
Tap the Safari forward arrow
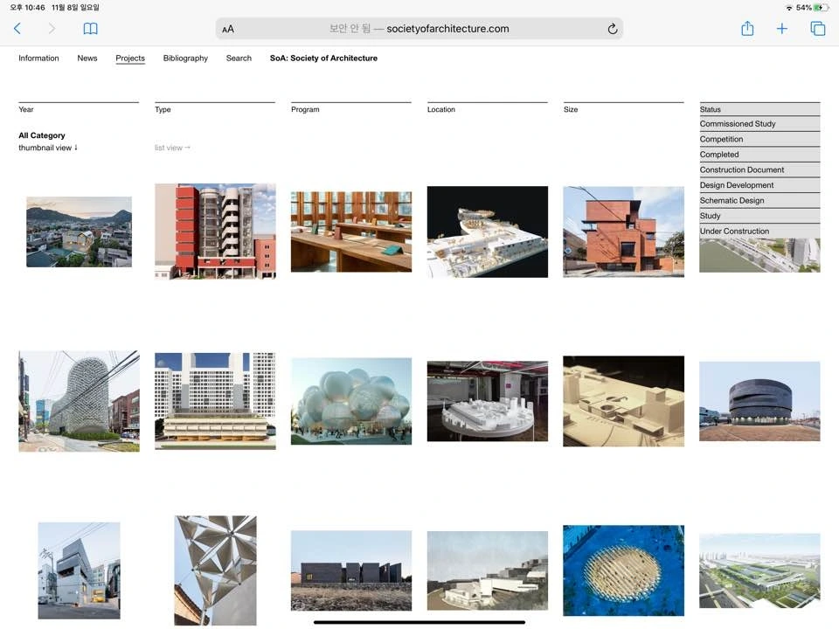(x=52, y=28)
